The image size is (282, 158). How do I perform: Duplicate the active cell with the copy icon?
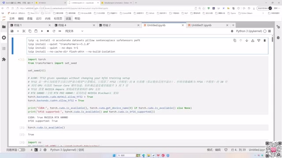[235, 41]
